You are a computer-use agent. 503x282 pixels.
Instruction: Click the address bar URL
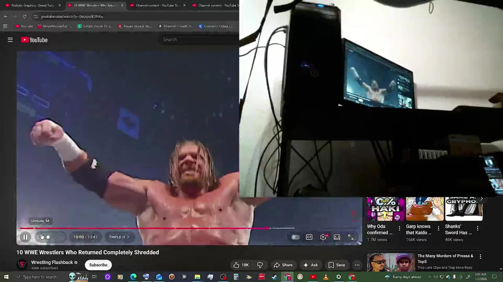click(x=72, y=16)
